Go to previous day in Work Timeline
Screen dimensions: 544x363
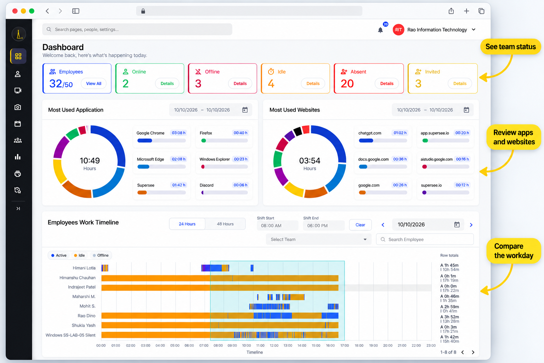(383, 225)
